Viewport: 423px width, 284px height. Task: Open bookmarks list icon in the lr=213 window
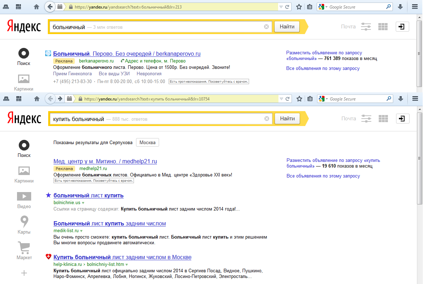310,7
